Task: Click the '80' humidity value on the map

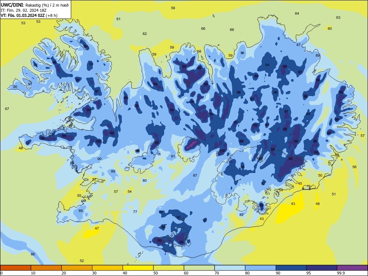Action: pos(145,181)
